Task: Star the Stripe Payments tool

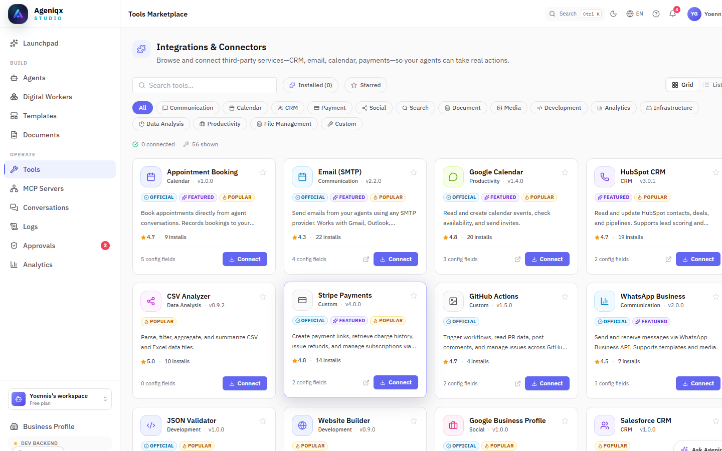Action: [414, 296]
